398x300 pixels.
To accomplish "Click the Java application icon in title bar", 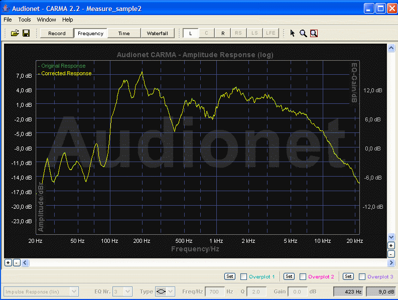I will 6,9.
